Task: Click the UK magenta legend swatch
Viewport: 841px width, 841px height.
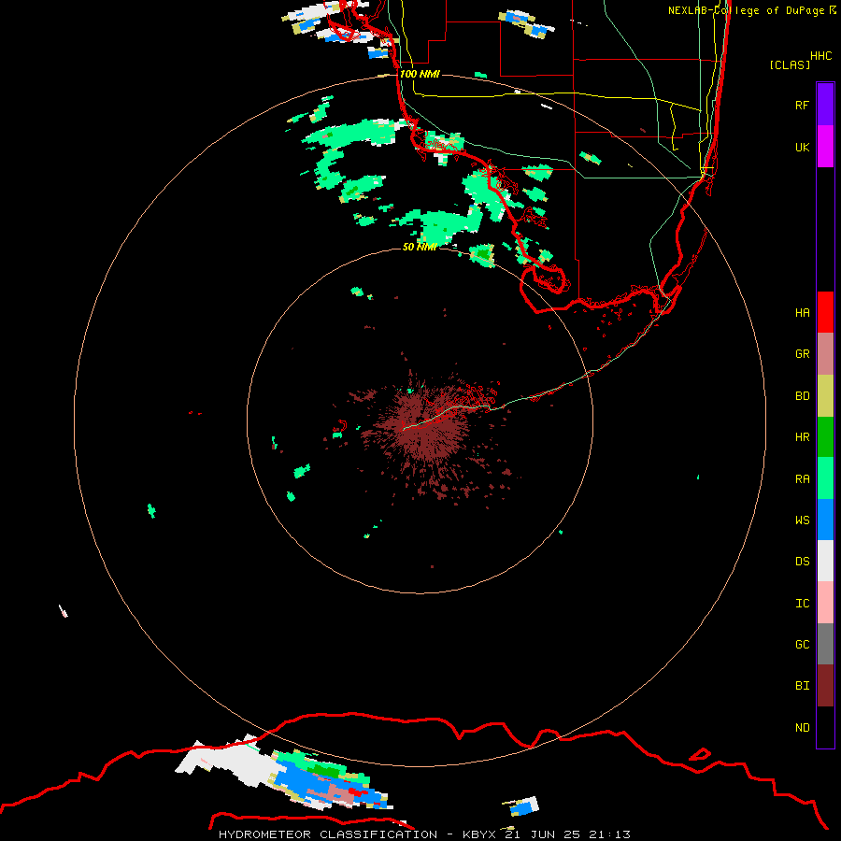Action: click(x=825, y=147)
